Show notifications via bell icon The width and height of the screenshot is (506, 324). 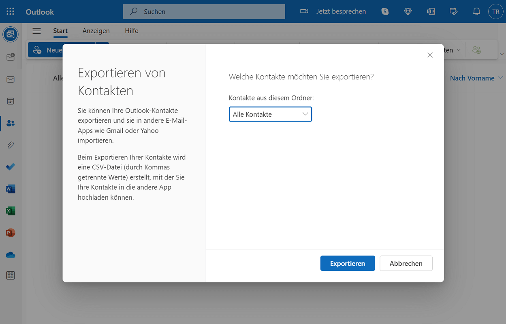[x=477, y=11]
